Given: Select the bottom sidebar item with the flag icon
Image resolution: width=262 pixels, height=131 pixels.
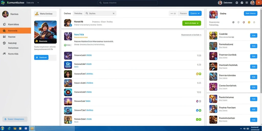Looking at the screenshot, I should click(x=15, y=54).
